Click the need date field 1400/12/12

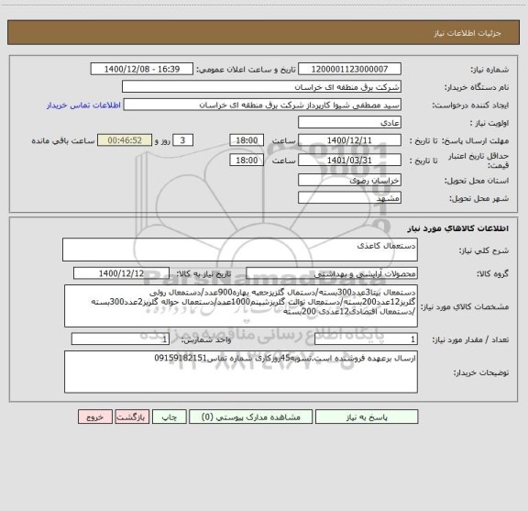tap(121, 273)
